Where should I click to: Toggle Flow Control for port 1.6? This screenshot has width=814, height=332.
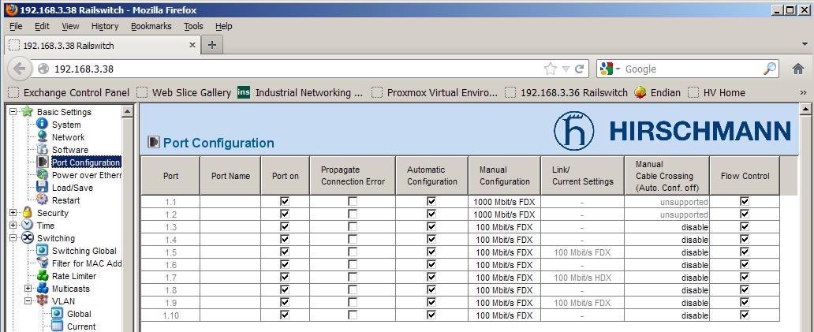pyautogui.click(x=745, y=264)
